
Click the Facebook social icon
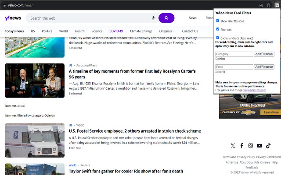pyautogui.click(x=242, y=146)
